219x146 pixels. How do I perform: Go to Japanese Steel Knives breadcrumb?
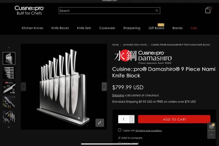135,45
